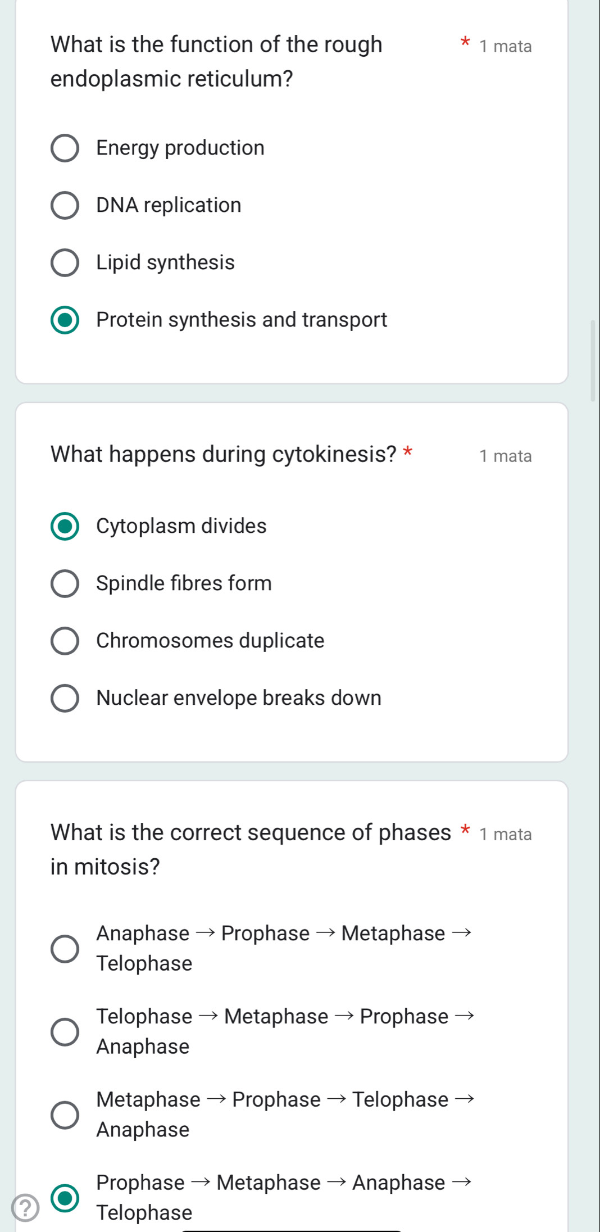The height and width of the screenshot is (1232, 600).
Task: Choose Cytoplasm divides for cytokinesis question
Action: [x=65, y=527]
